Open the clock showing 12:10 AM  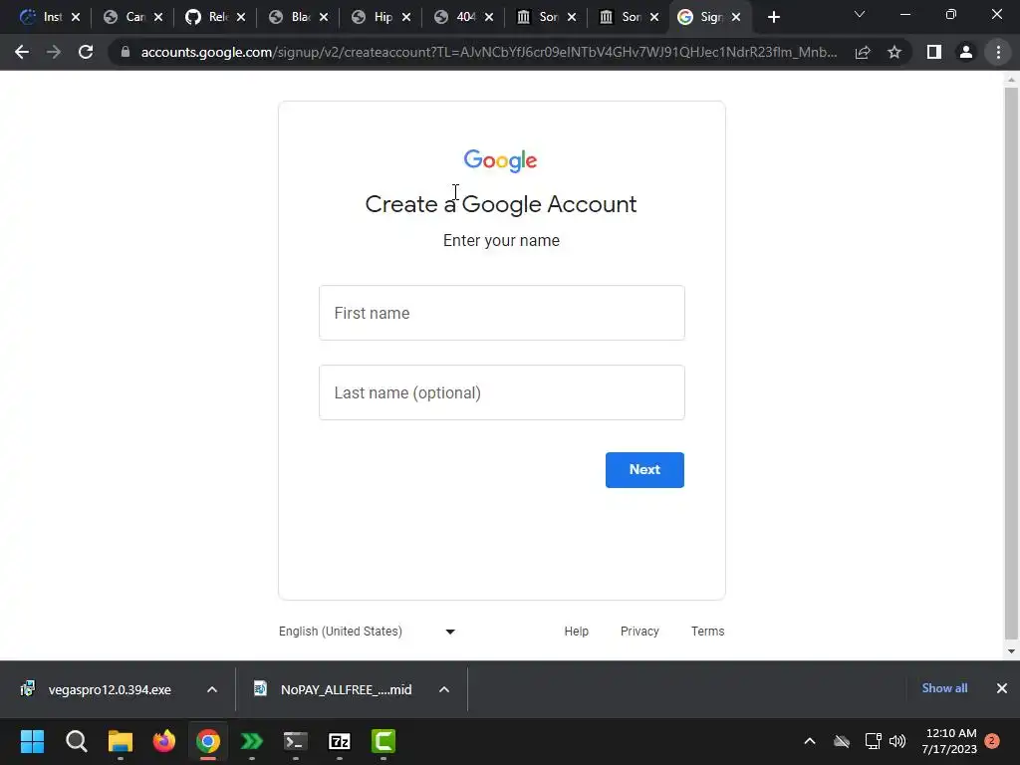949,741
